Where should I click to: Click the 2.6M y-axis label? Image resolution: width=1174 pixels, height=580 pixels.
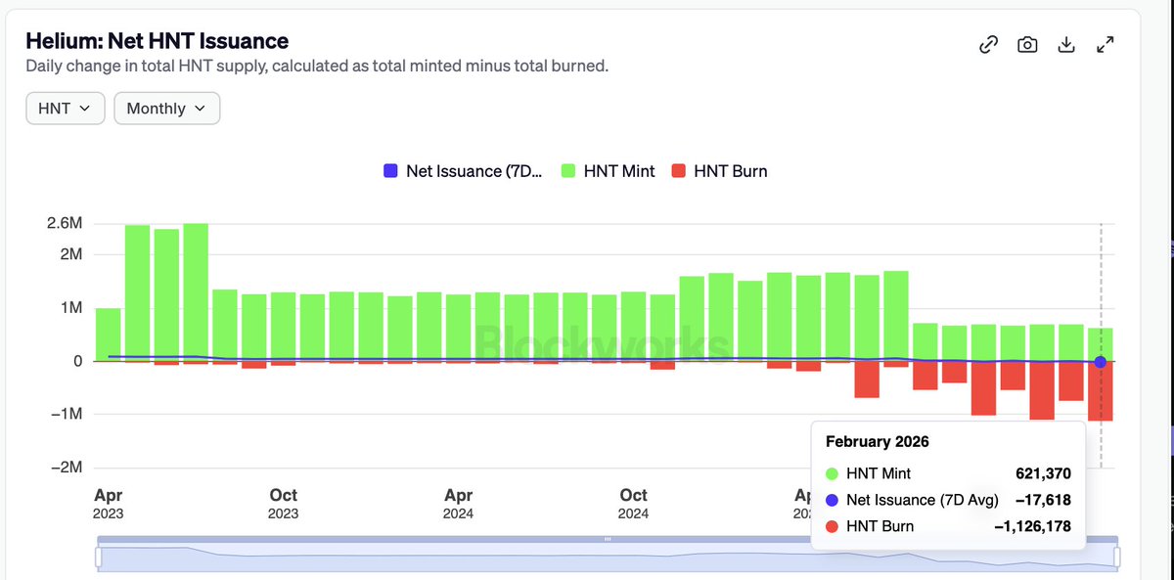tap(65, 224)
